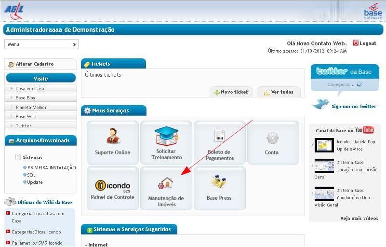Open Últimas do Wiki da Base heading
Image resolution: width=386 pixels, height=247 pixels.
point(44,203)
